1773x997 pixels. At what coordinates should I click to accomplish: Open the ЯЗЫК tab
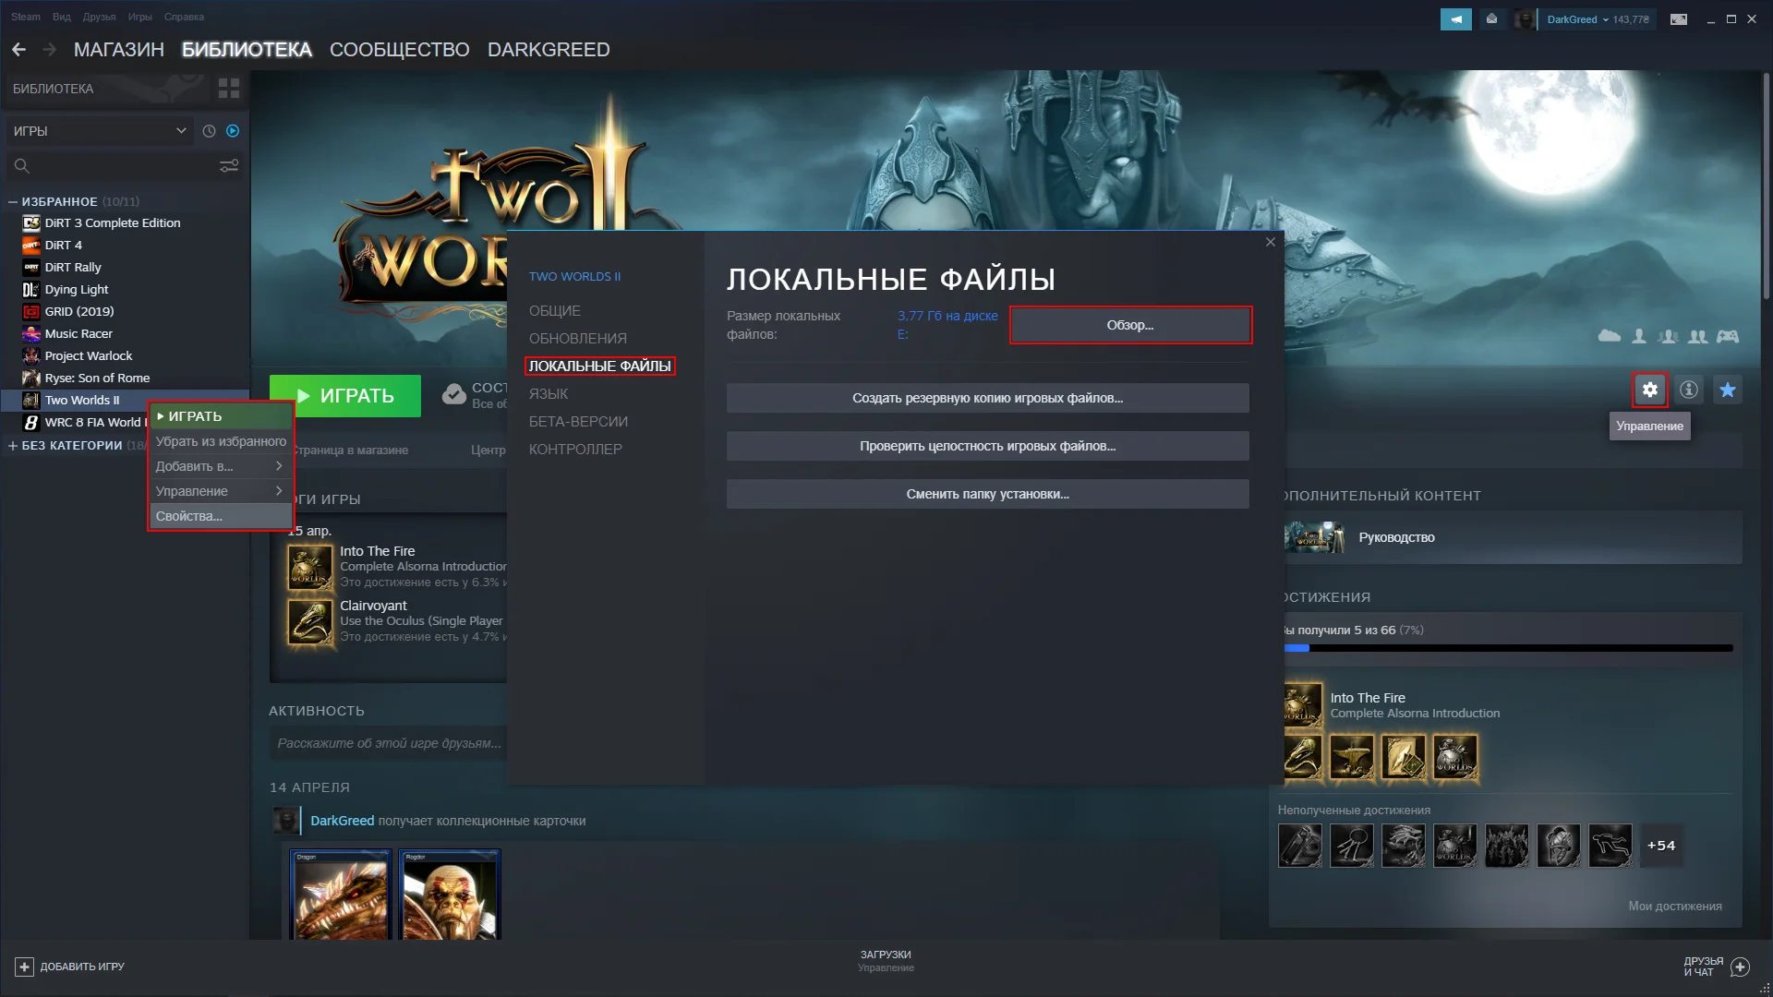[x=549, y=394]
